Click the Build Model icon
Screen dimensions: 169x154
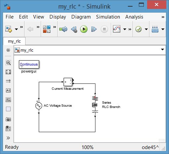point(155,29)
